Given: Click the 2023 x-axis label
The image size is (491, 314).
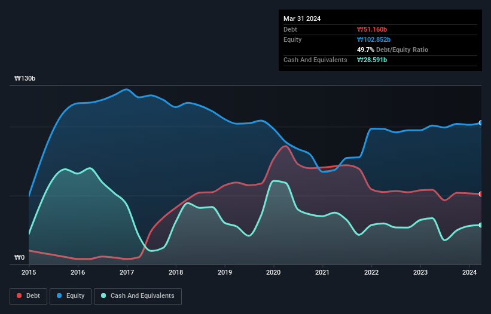Looking at the screenshot, I should point(420,272).
